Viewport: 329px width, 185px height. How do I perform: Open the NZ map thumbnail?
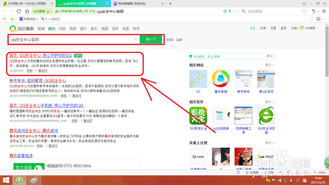(198, 79)
